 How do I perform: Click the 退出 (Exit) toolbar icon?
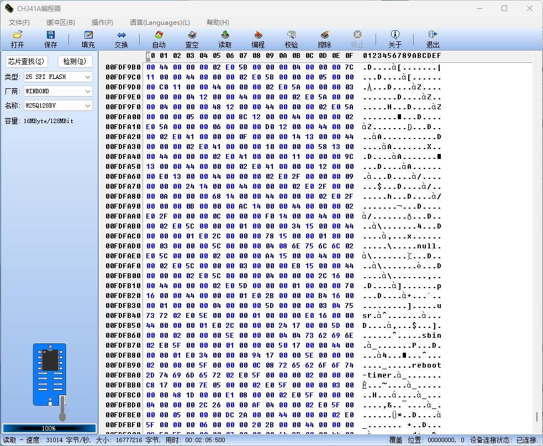pyautogui.click(x=433, y=35)
